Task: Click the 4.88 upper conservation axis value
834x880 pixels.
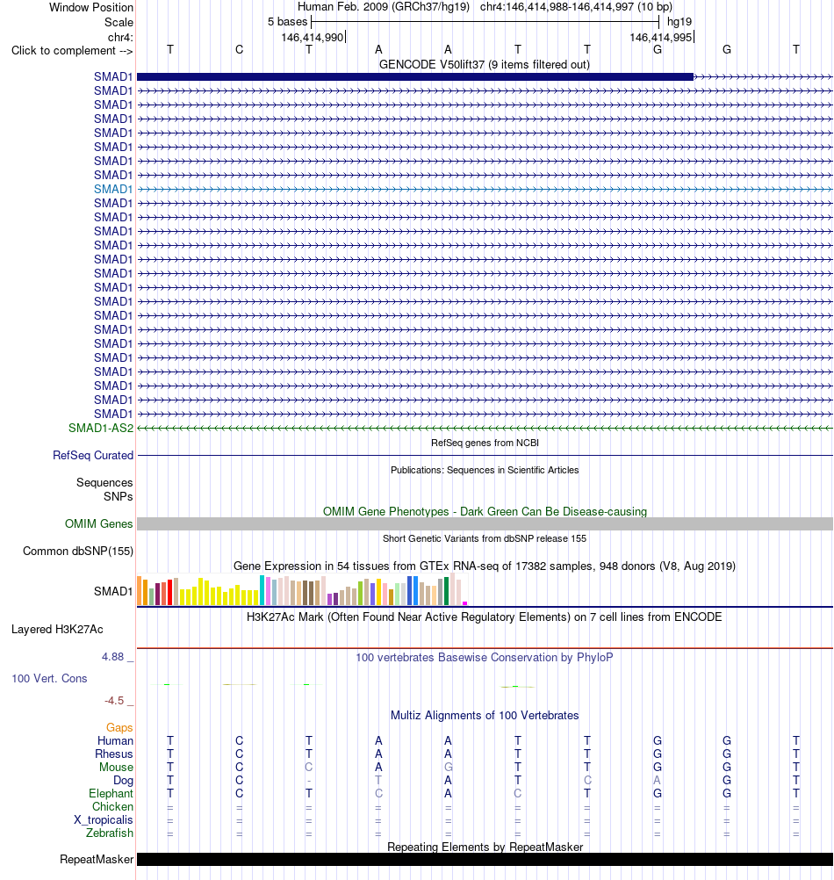Action: coord(112,657)
